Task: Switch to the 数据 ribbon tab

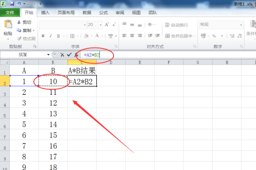Action: tap(87, 12)
